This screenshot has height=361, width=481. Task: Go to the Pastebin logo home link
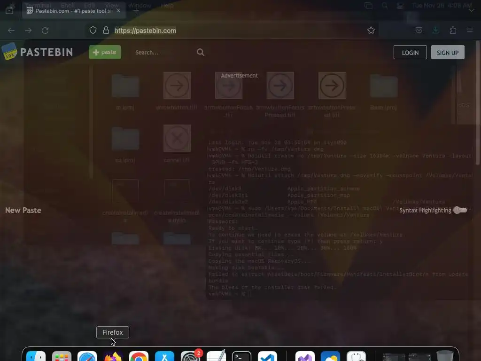37,52
